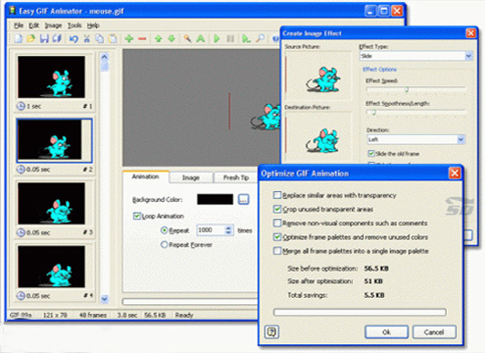Click the floppy disk save icon

(44, 39)
